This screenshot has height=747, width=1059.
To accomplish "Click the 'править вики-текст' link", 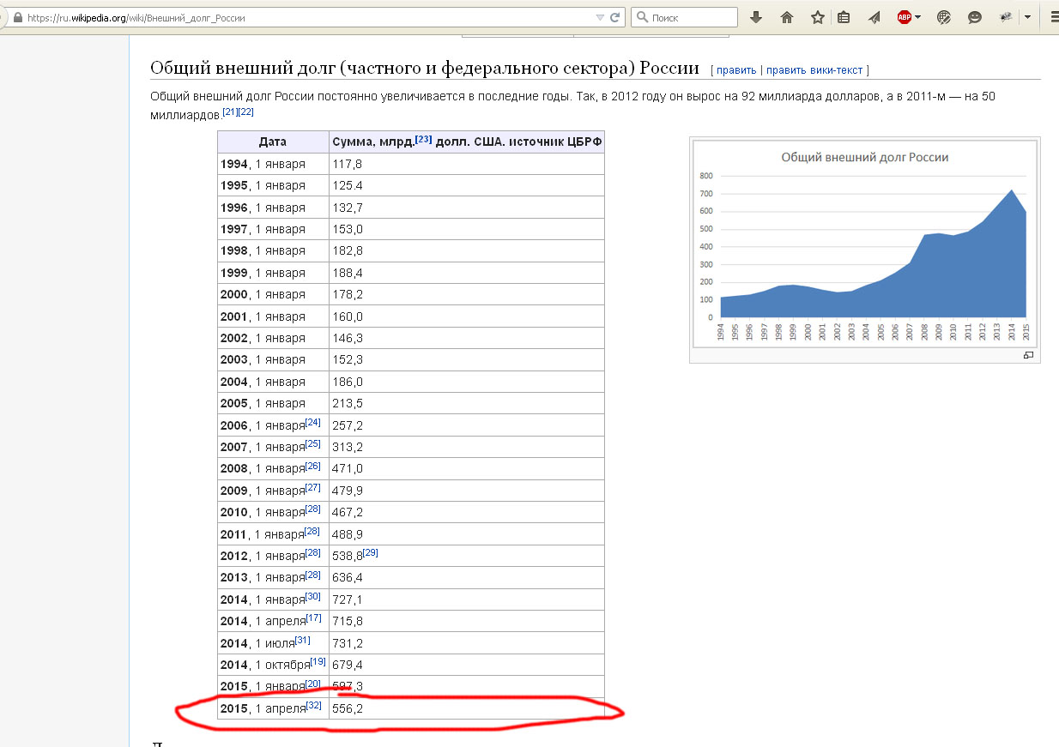I will pyautogui.click(x=814, y=70).
